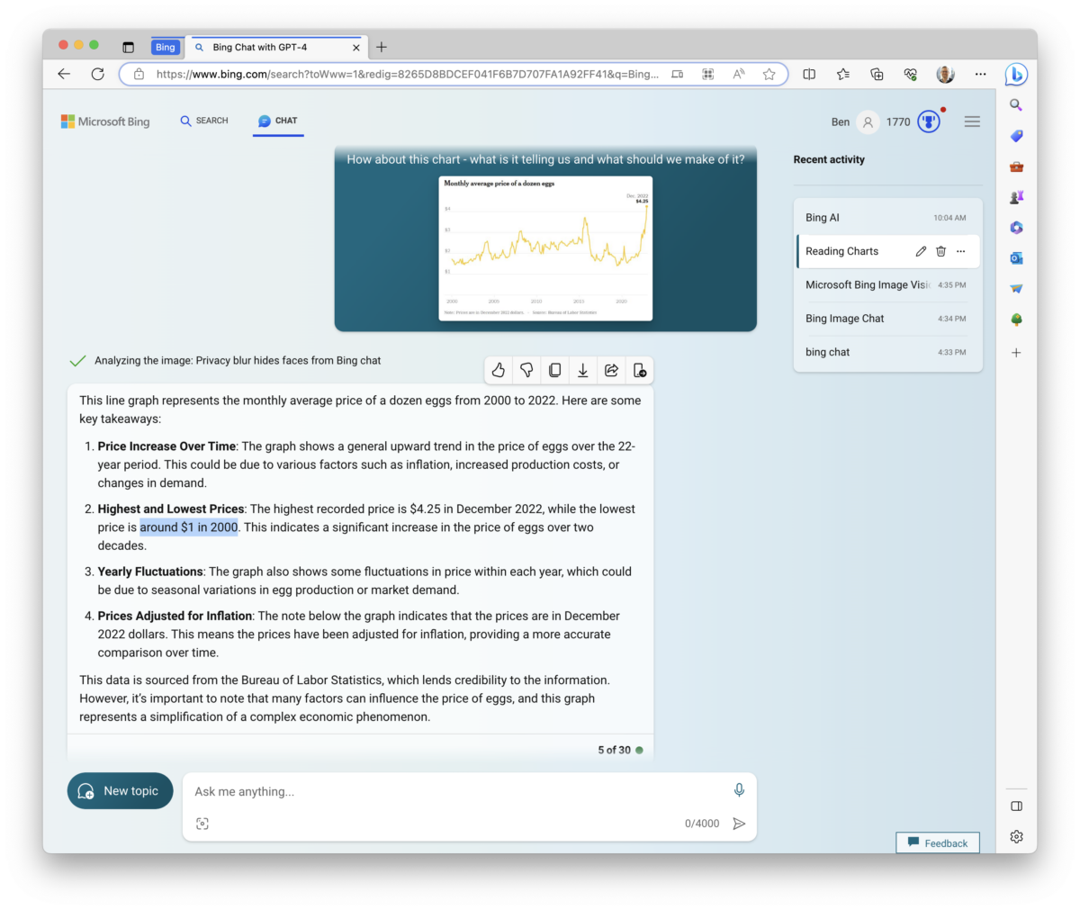Select the microphone in the chat box
This screenshot has width=1080, height=910.
(738, 789)
